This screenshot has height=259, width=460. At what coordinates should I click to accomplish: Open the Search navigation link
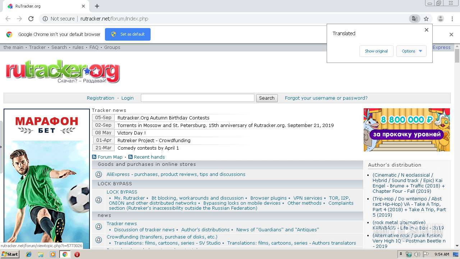(x=59, y=47)
